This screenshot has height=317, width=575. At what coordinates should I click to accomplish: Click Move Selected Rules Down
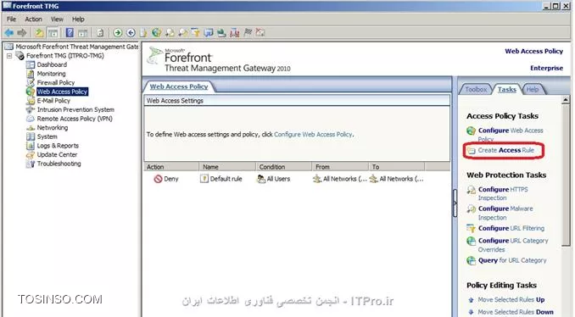(x=516, y=312)
